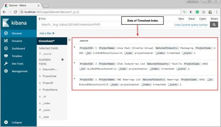Click the 3 hits count text
221x127 pixels.
click(42, 19)
